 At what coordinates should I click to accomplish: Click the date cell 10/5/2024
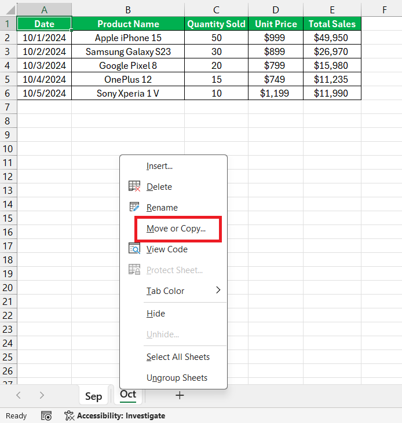tap(44, 93)
